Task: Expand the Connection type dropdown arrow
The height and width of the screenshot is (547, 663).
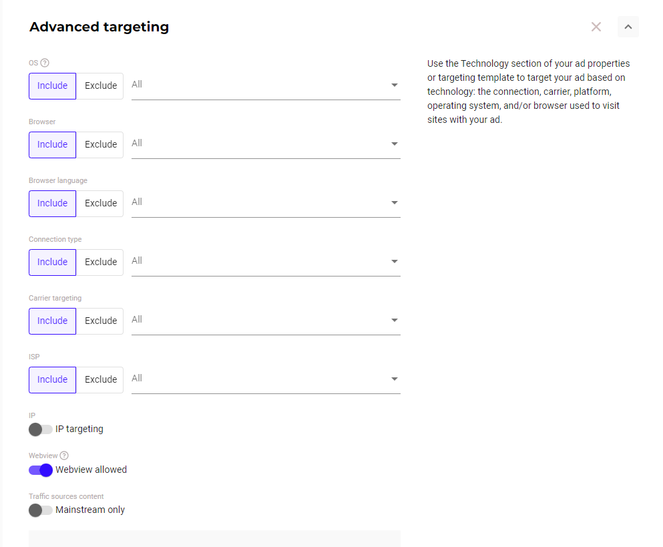Action: (x=394, y=261)
